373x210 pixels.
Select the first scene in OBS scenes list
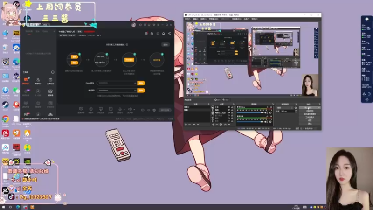pyautogui.click(x=197, y=107)
